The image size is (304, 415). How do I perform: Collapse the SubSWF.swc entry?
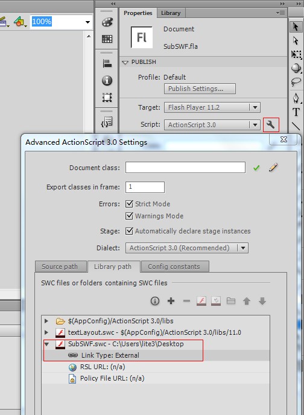tap(46, 344)
